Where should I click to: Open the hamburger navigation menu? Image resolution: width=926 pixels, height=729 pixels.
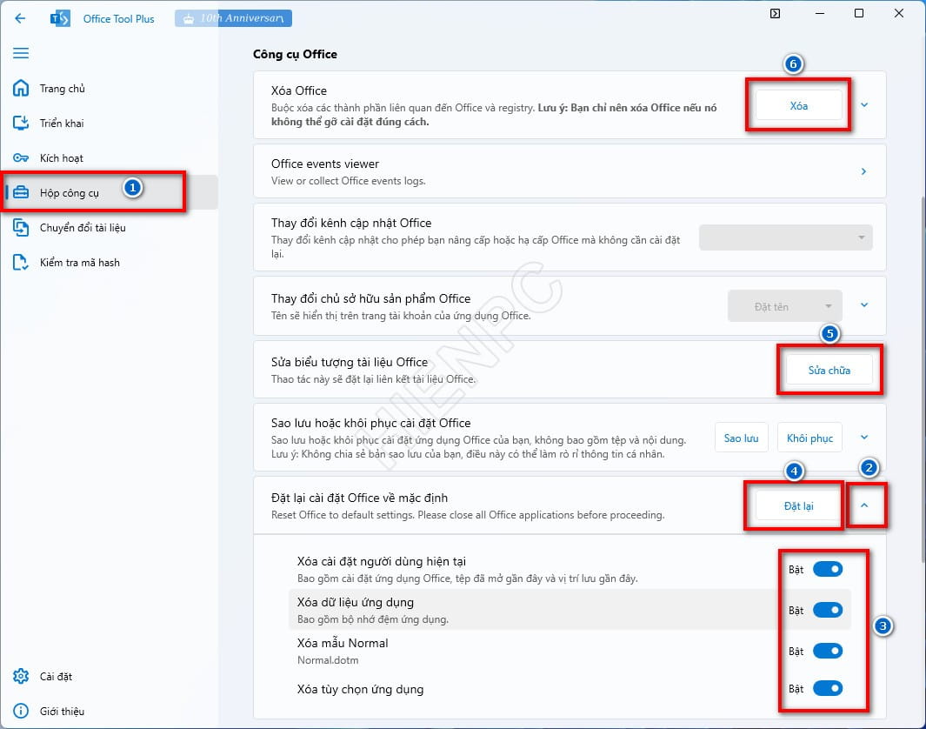click(21, 53)
